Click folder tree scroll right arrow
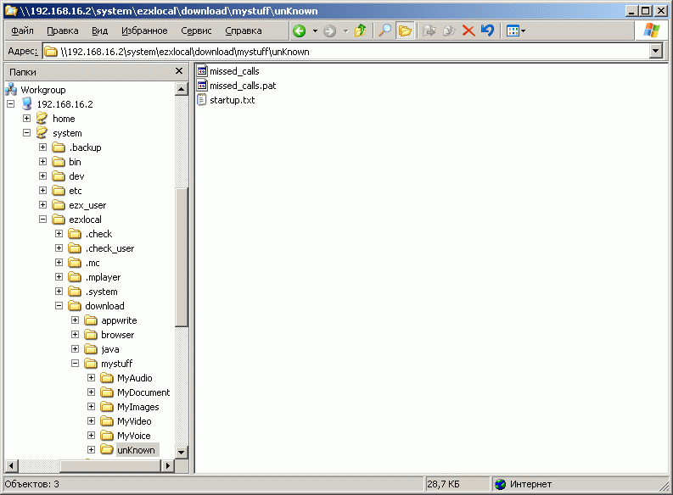 (168, 465)
